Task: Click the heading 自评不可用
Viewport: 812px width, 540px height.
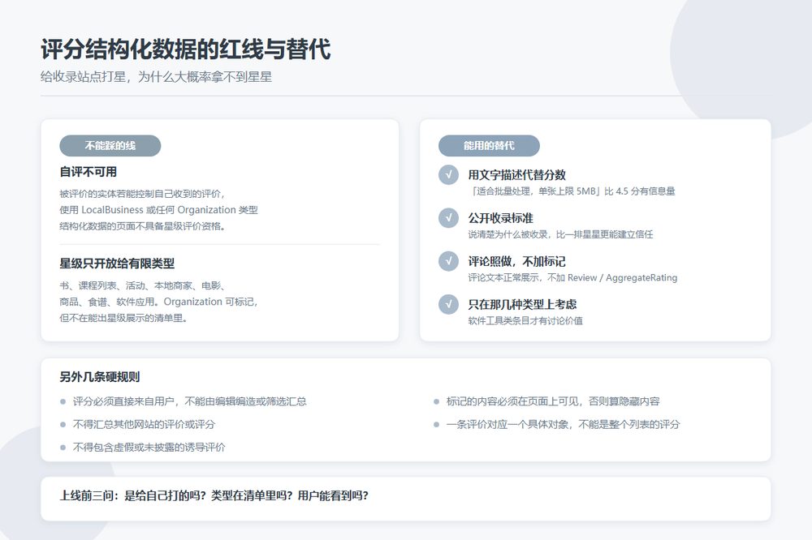Action: point(88,172)
